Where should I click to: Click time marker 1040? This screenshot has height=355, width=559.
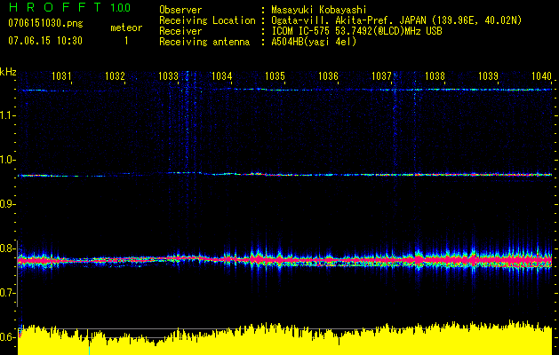(x=541, y=76)
